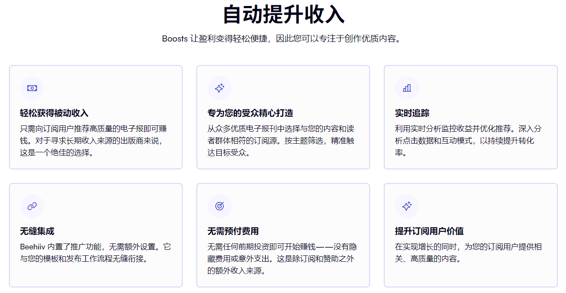The height and width of the screenshot is (293, 566).
Task: Click the description starting 从众多优质电子报刊中选择
Action: pyautogui.click(x=281, y=141)
